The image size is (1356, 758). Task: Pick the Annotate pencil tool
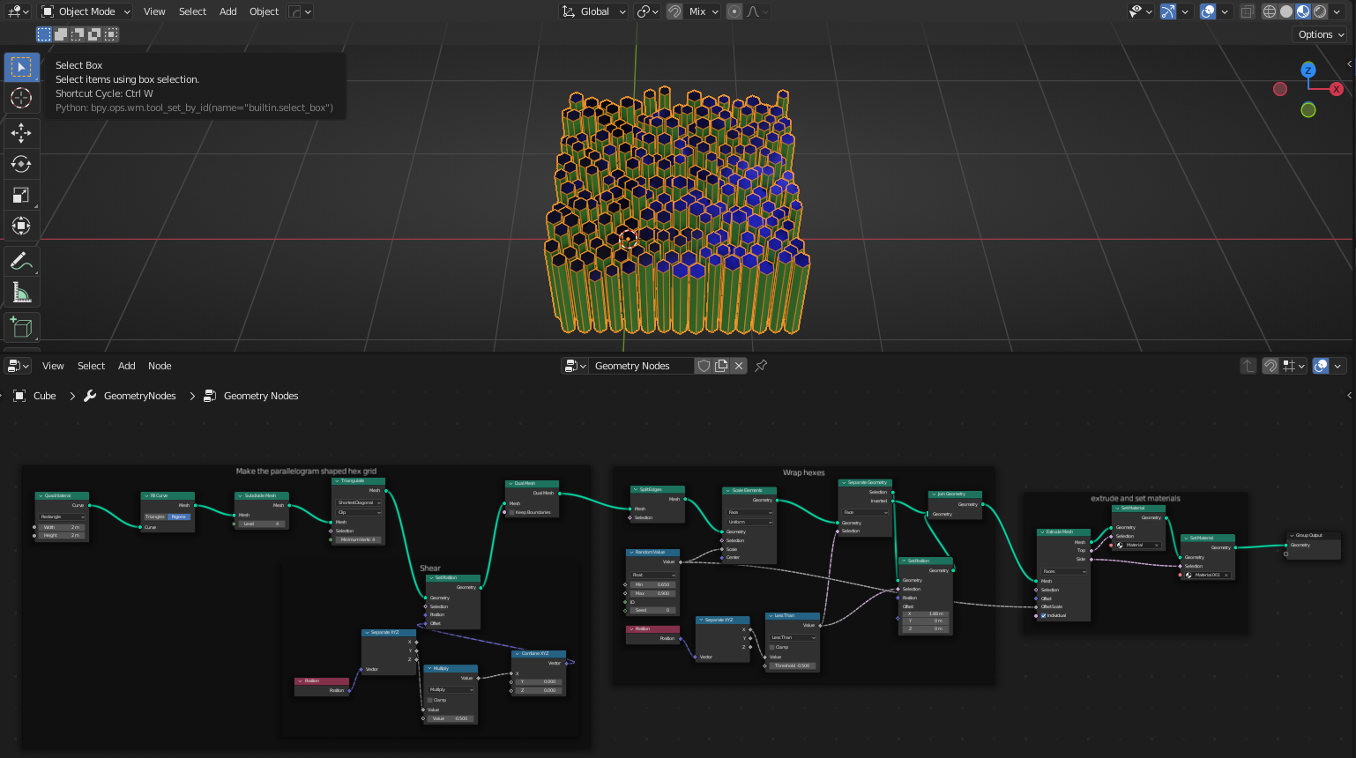[21, 262]
